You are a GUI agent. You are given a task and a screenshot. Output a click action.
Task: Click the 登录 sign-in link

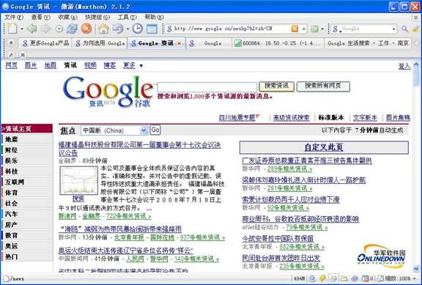(404, 66)
